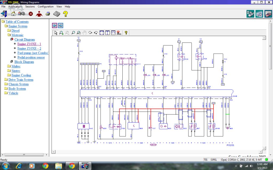Show hidden system tray icons
273x170 pixels.
[x=236, y=166]
